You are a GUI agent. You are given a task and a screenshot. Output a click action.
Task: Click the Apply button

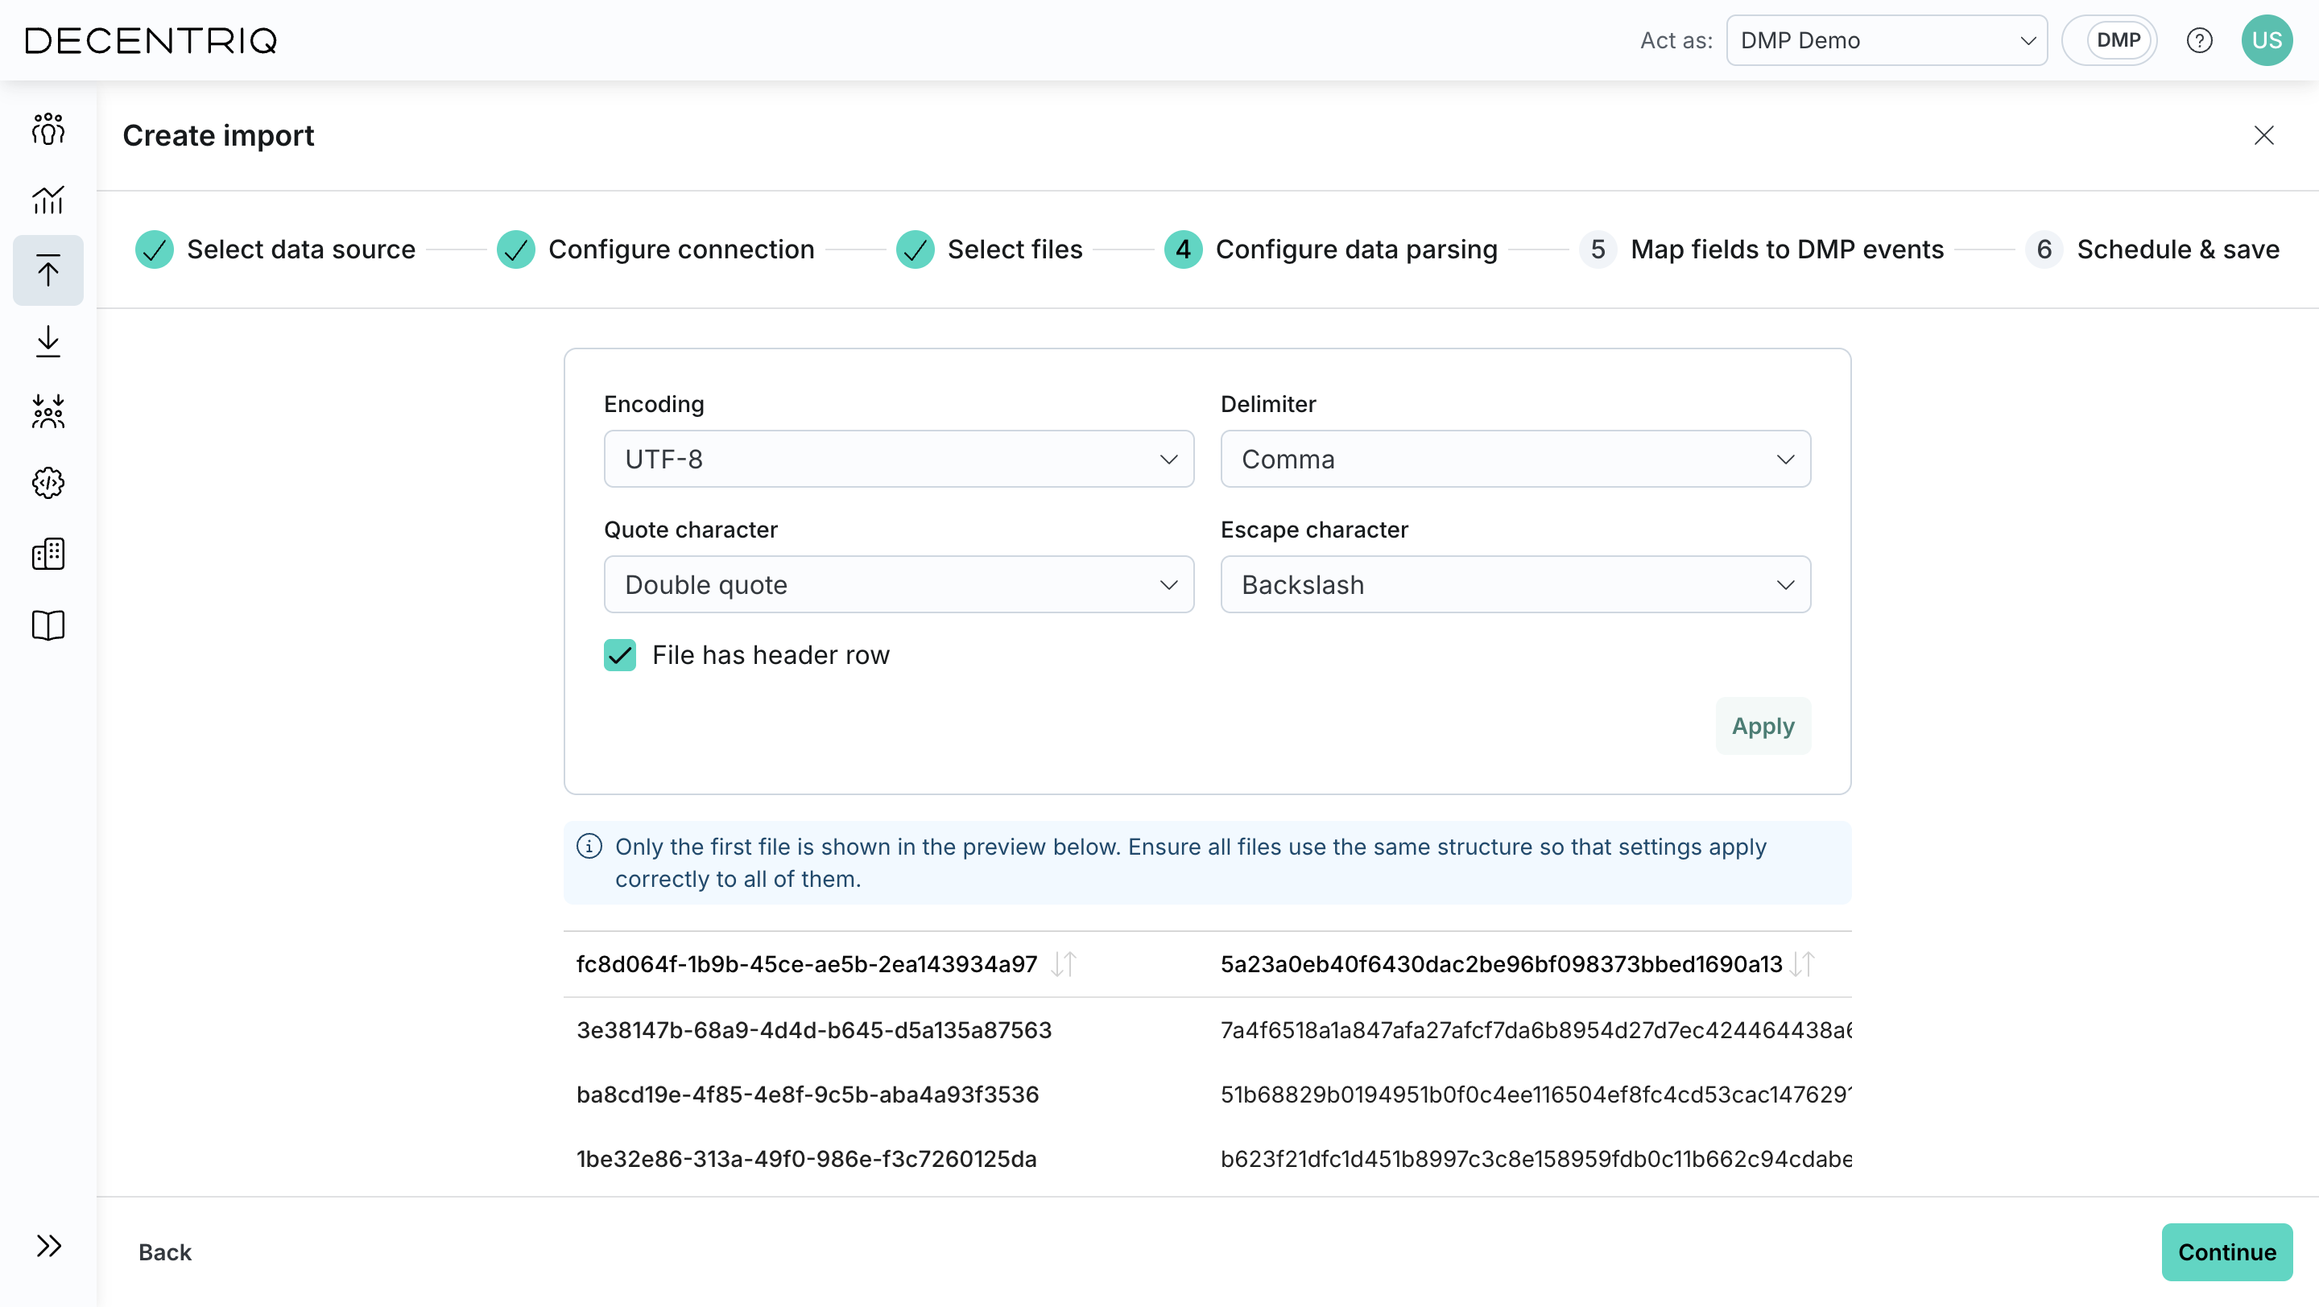pos(1763,726)
